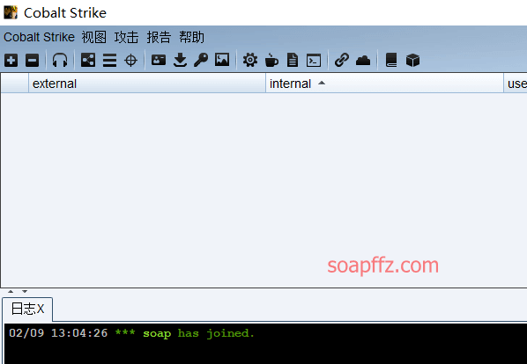Screen dimensions: 527x364
Task: Open credentials via the ID card icon
Action: tap(159, 60)
